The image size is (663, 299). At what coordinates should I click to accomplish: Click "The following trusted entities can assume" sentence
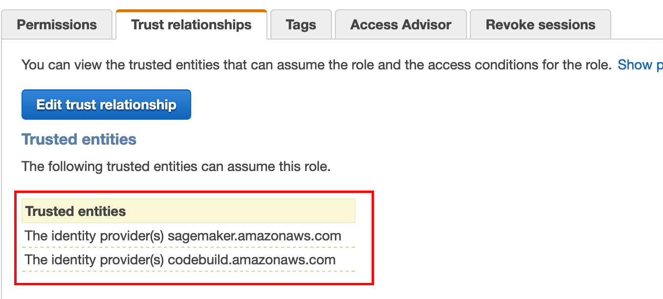[176, 167]
